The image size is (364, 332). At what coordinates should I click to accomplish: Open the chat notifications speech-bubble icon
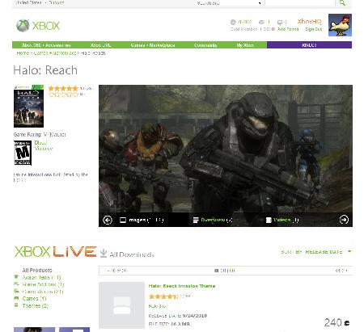pyautogui.click(x=280, y=22)
